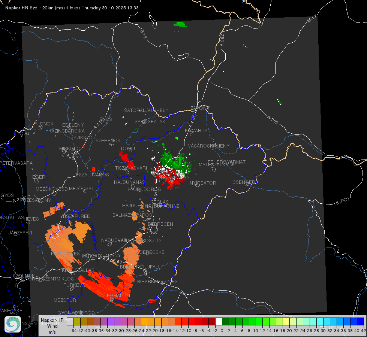Pick the blue legend swatch between 40 and 42
Viewport: 367px width, 337px height.
click(361, 321)
